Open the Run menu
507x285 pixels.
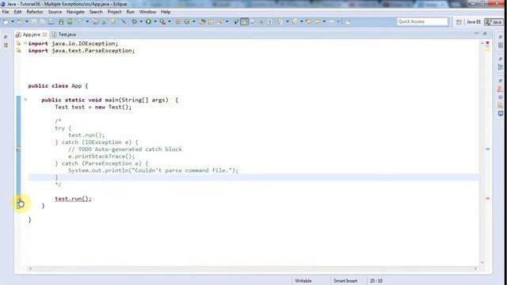[x=130, y=12]
